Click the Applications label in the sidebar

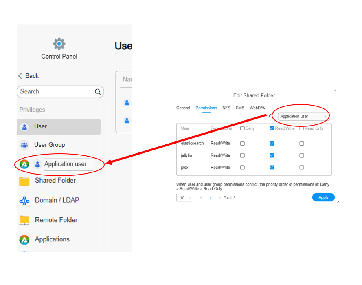tap(52, 239)
